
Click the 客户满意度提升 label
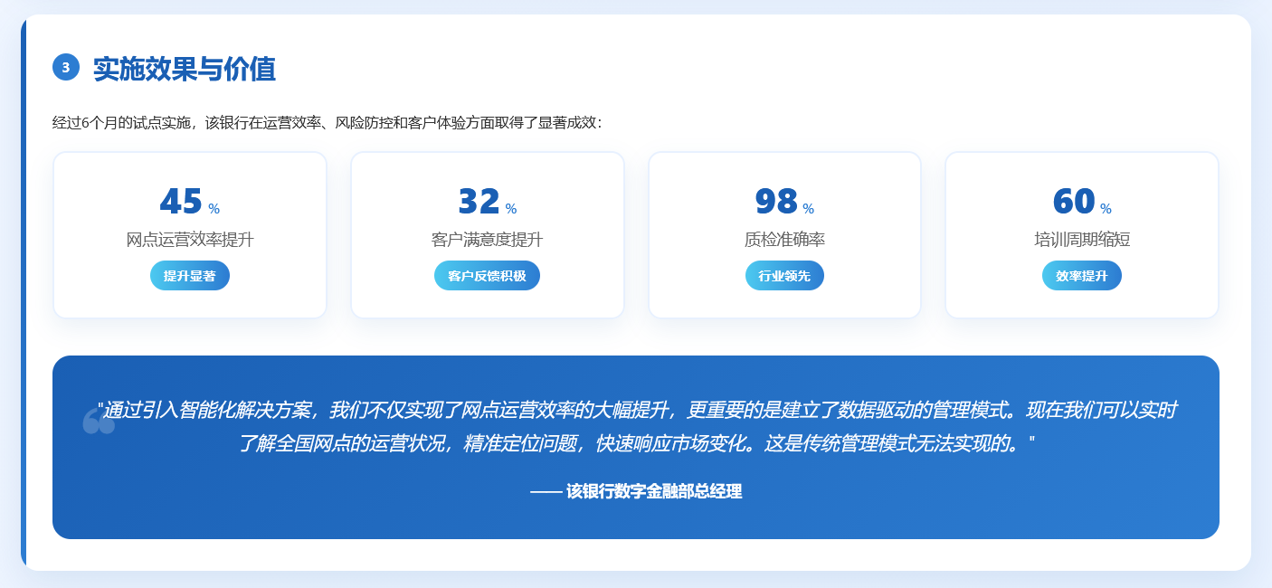click(x=487, y=240)
